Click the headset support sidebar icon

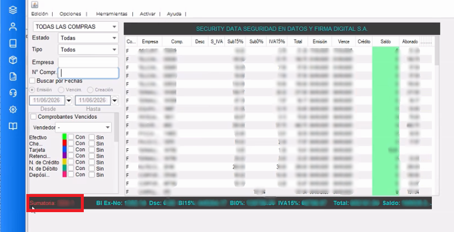13,93
